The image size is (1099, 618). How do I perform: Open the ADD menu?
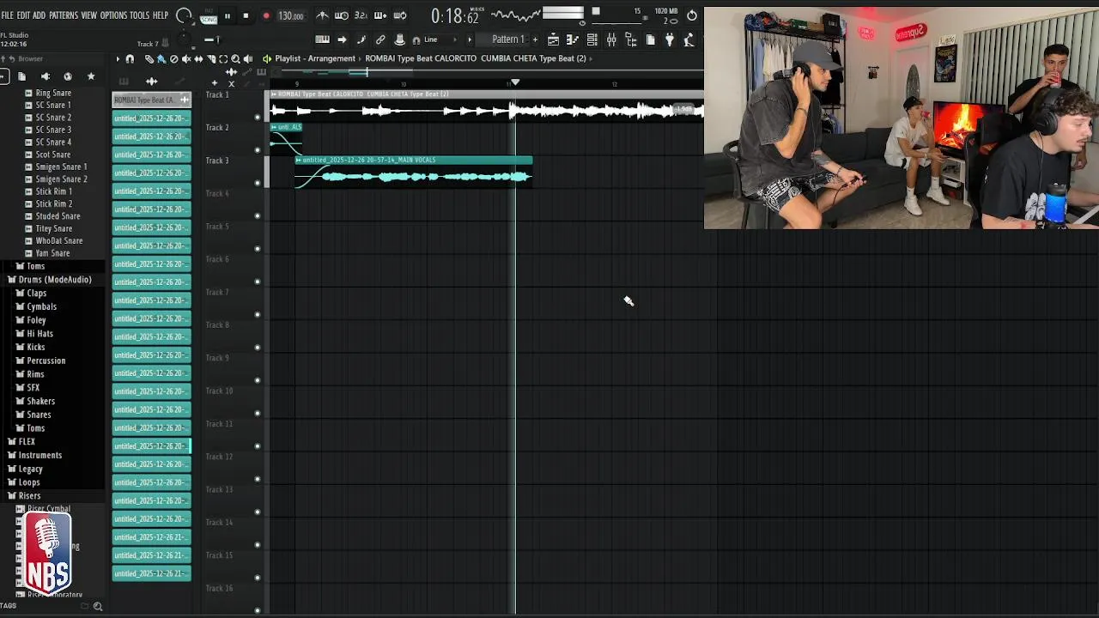(39, 15)
